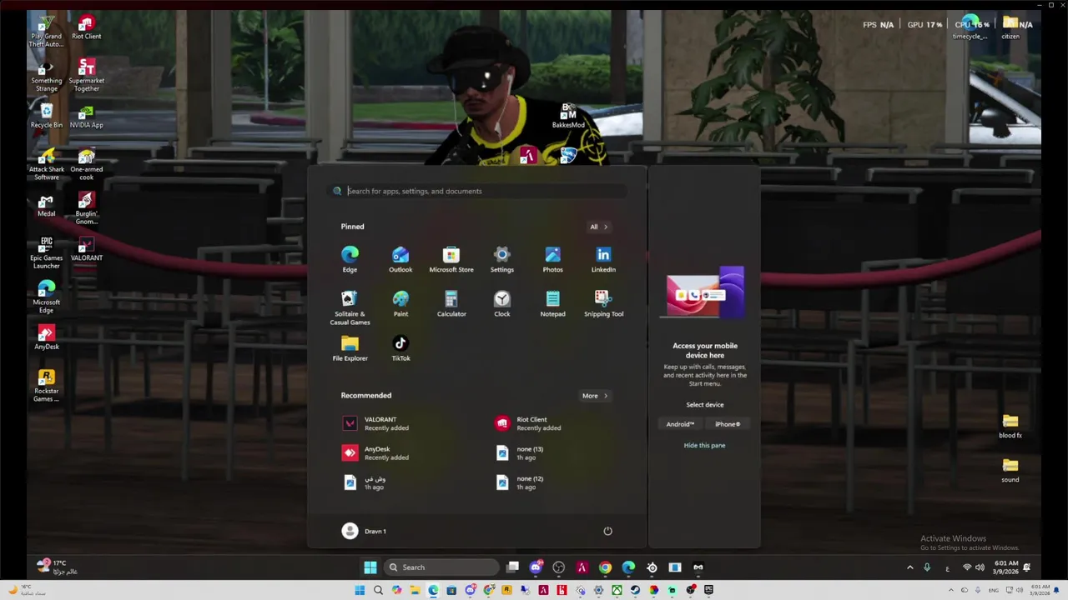Image resolution: width=1068 pixels, height=600 pixels.
Task: Click the Start button on remote taskbar
Action: tap(370, 567)
